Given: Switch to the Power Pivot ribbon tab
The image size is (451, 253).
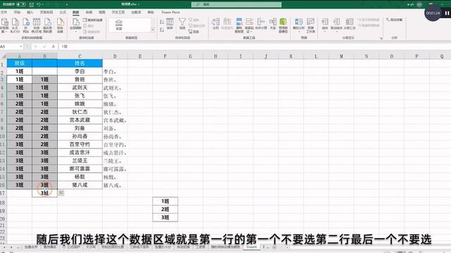Looking at the screenshot, I should (x=171, y=13).
